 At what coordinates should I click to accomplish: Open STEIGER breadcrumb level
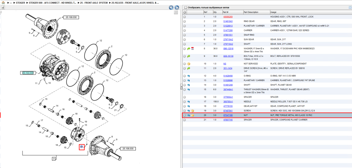(20, 3)
